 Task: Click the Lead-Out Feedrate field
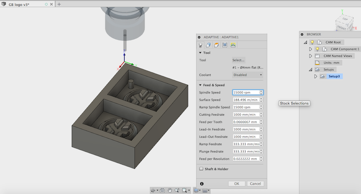(x=246, y=136)
